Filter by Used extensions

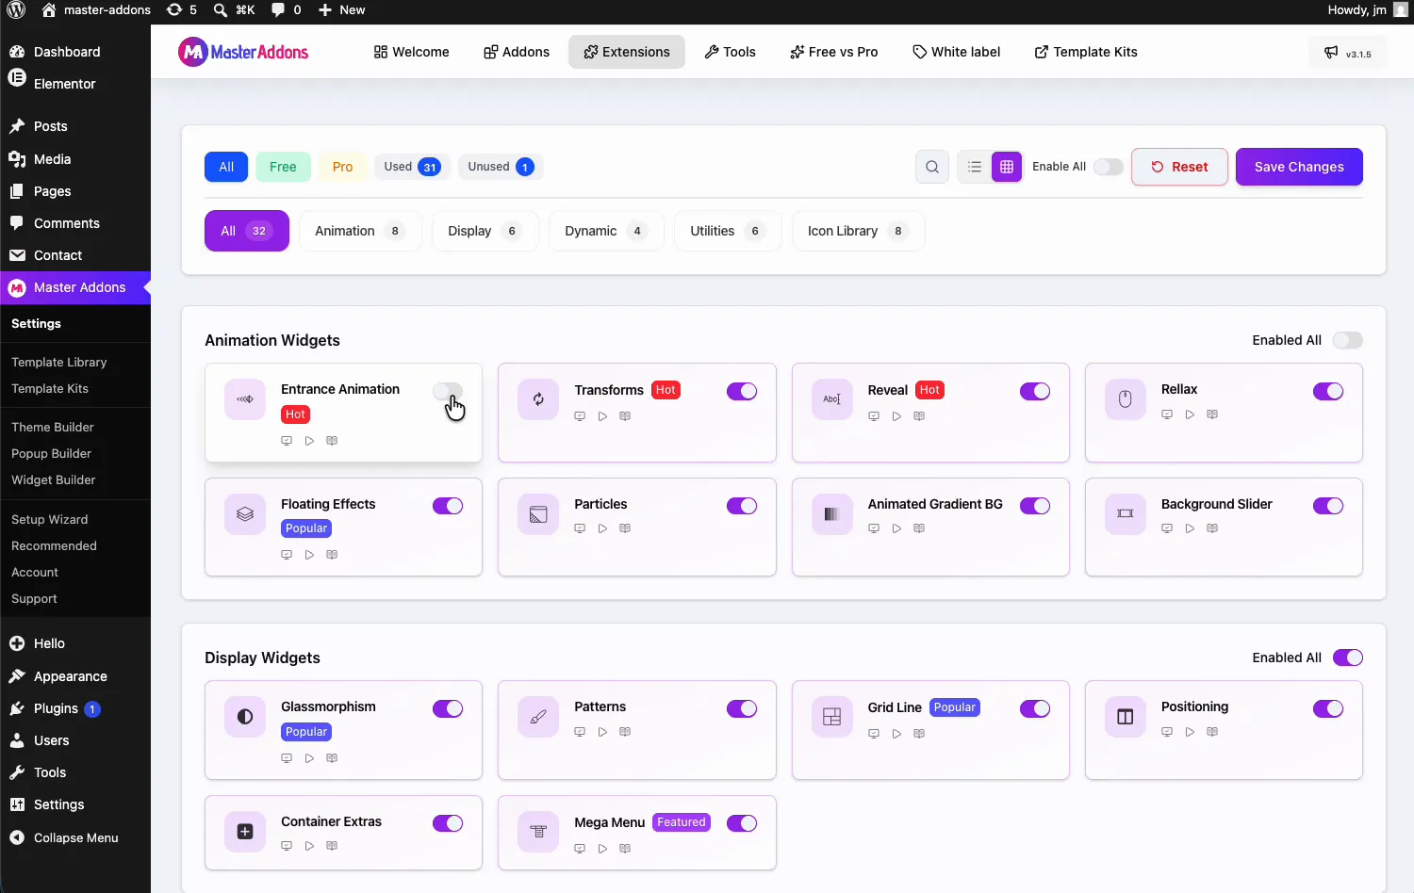point(412,167)
